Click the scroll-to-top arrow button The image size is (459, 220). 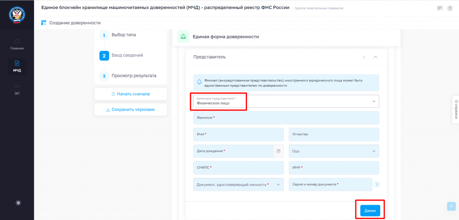[451, 206]
